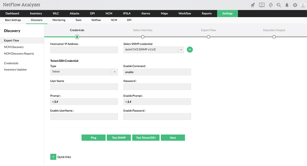Open NCM Discovery Reports link

(x=19, y=53)
